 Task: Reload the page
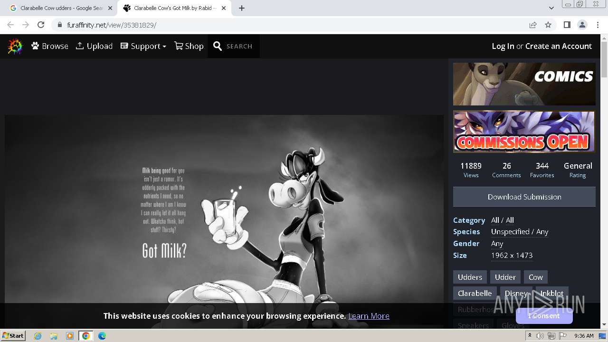[x=41, y=25]
